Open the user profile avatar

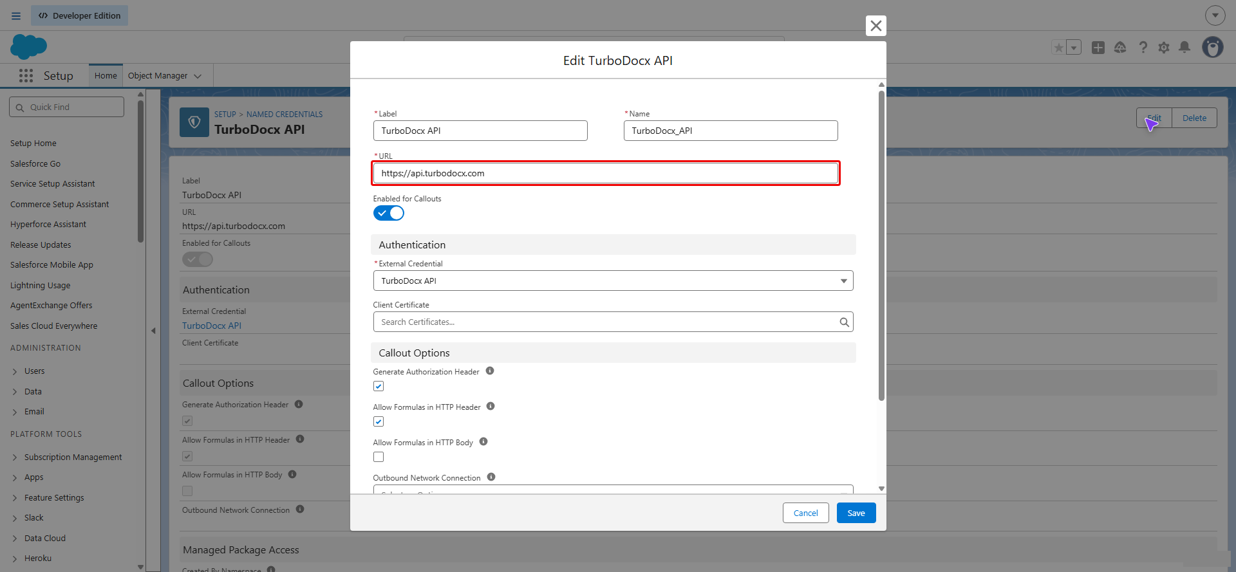(x=1213, y=47)
